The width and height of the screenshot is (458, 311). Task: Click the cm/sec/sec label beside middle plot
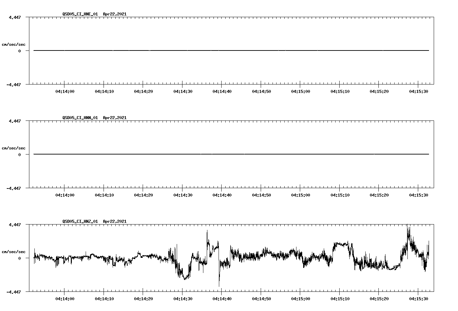point(14,148)
